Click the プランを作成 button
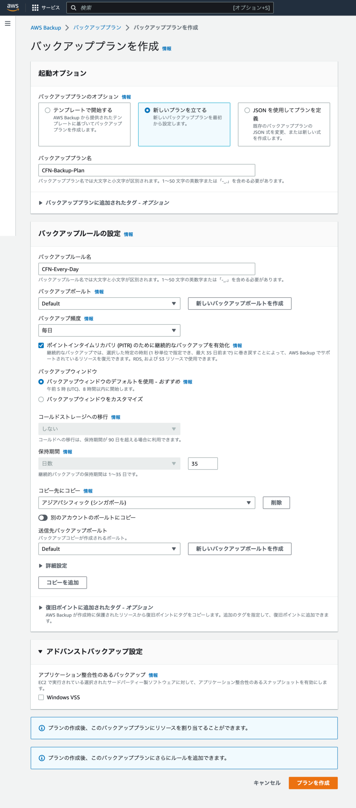 tap(313, 783)
